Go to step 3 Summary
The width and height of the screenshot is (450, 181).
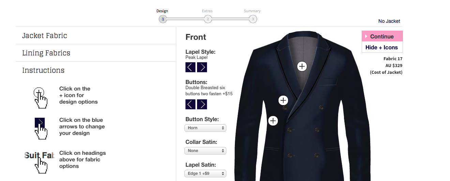pos(252,19)
